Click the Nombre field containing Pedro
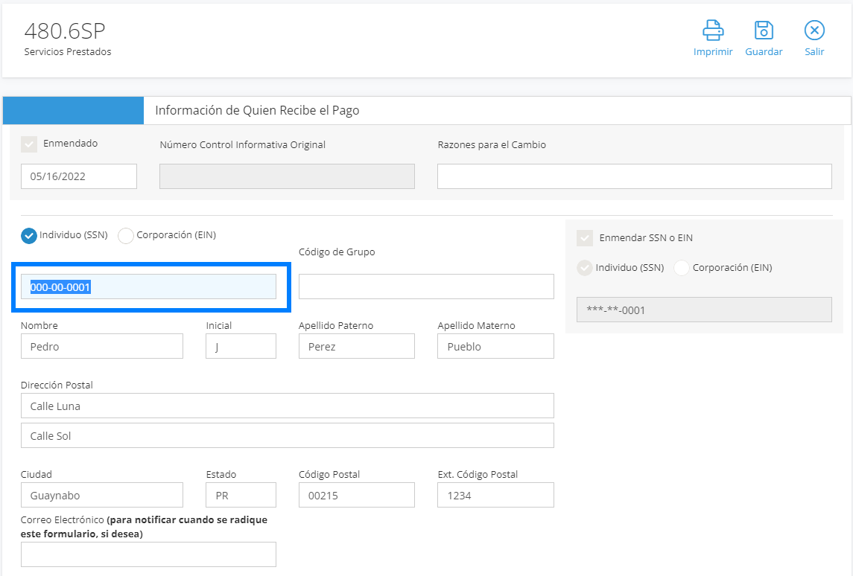 [x=102, y=347]
